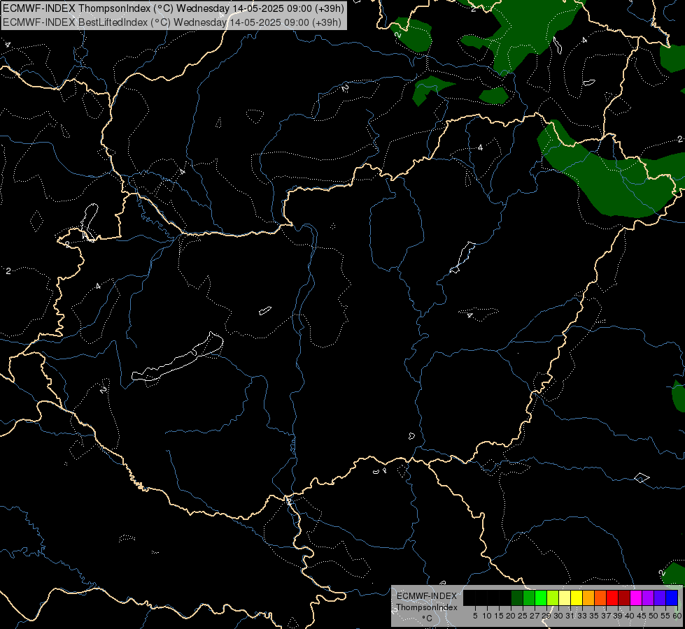
Task: Select the orange-red 35-37 legend swatch
Action: point(600,598)
